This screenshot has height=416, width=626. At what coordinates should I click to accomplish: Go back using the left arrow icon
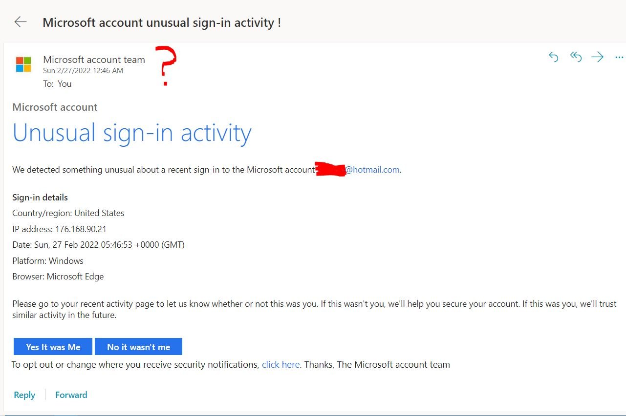coord(21,22)
